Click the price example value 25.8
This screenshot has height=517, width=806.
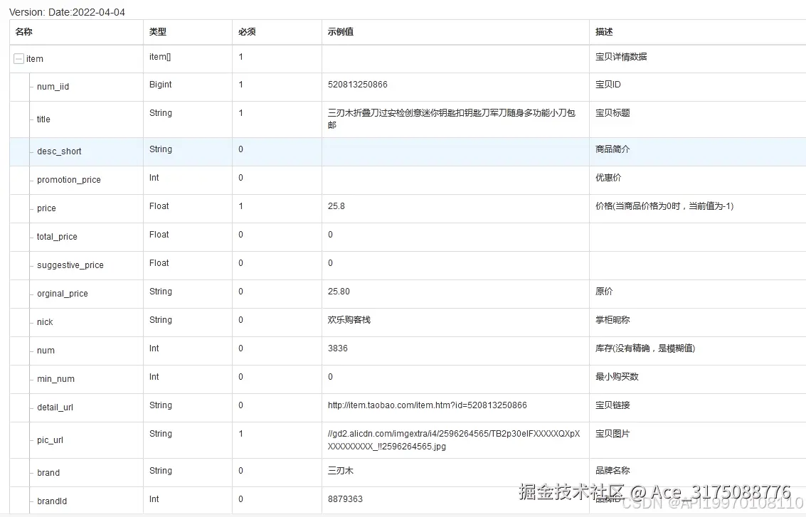click(336, 206)
